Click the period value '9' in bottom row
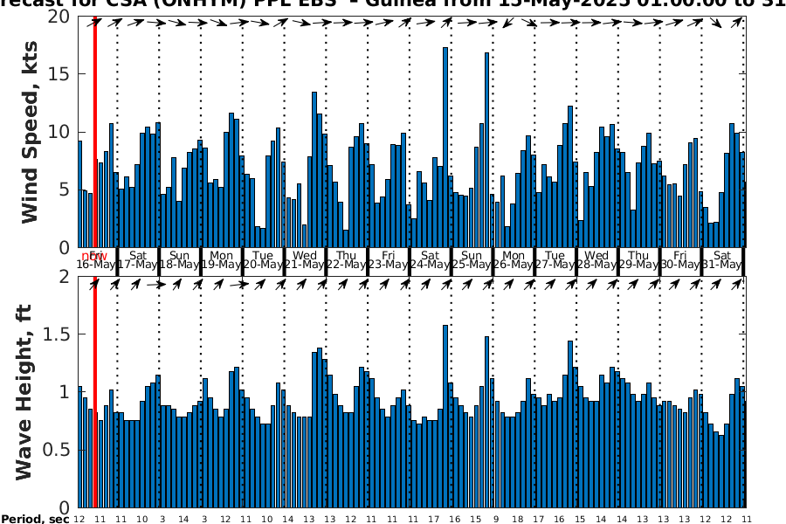 pos(496,520)
